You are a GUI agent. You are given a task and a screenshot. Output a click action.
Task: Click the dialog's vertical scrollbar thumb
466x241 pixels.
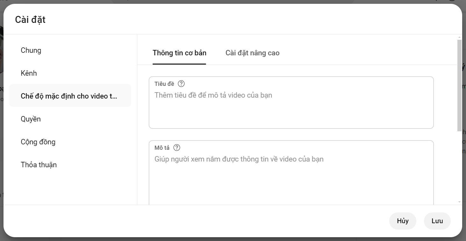pos(459,85)
